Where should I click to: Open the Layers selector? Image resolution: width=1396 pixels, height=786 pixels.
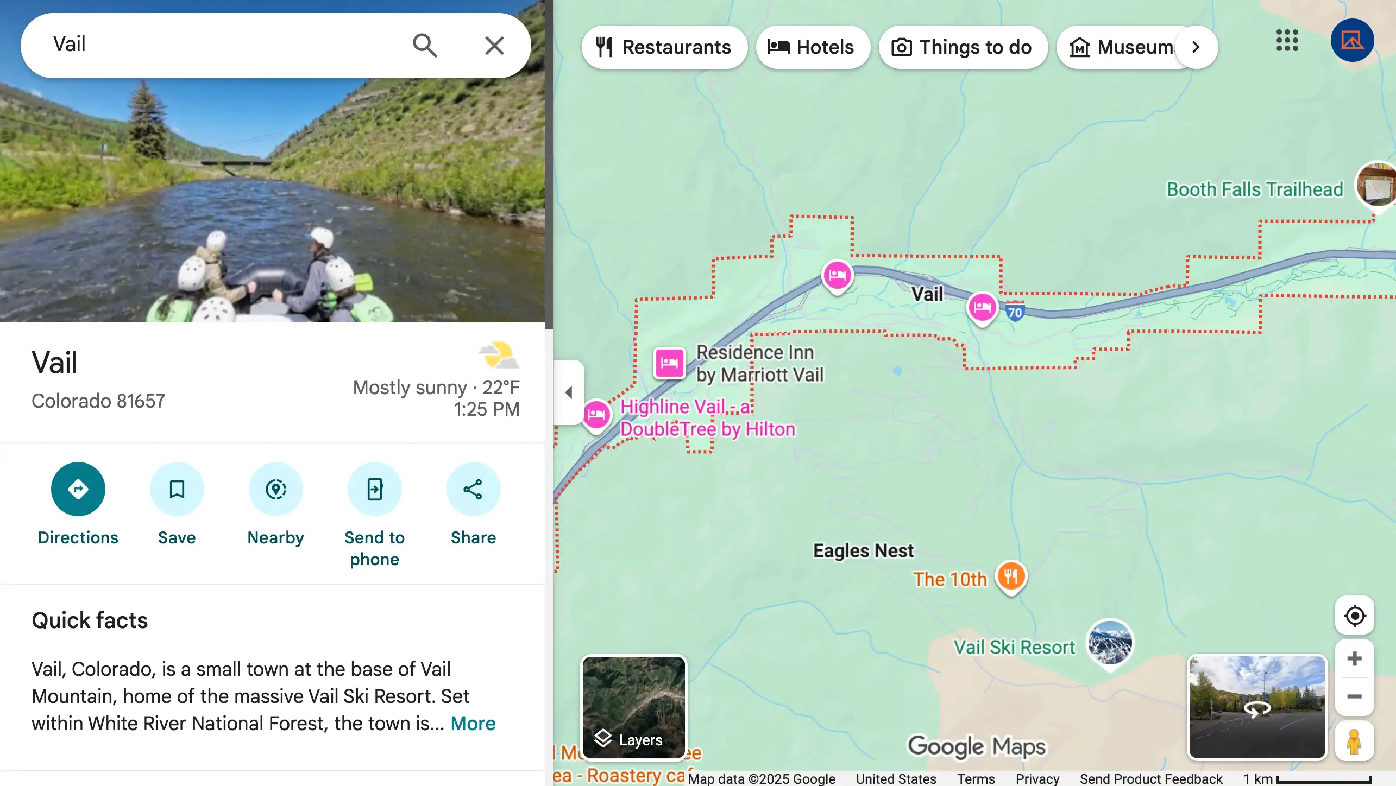click(633, 707)
